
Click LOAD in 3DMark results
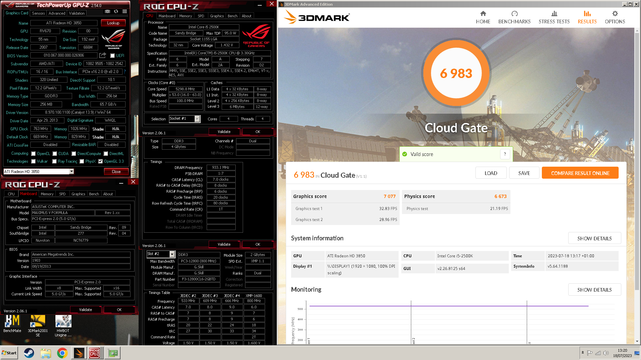pos(491,173)
